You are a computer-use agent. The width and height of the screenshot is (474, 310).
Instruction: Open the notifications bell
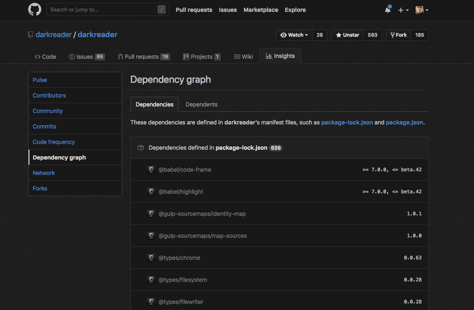coord(388,10)
